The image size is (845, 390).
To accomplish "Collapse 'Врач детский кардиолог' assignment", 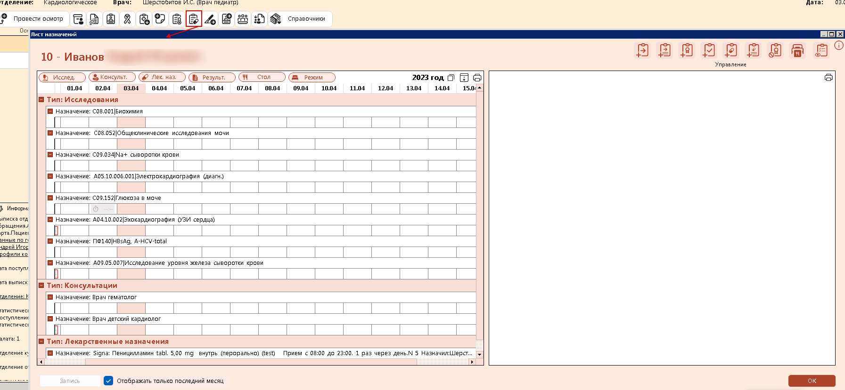I will [50, 319].
